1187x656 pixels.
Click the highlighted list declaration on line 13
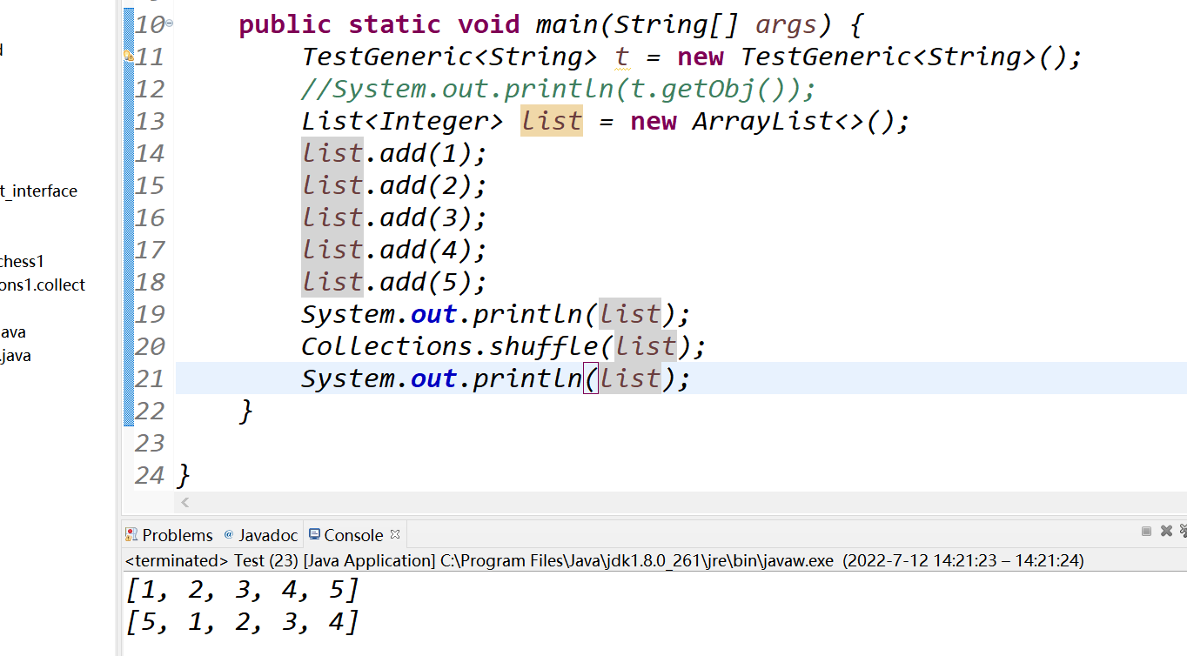552,121
